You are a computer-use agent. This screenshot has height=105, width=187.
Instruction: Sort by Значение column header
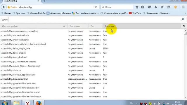142,26
